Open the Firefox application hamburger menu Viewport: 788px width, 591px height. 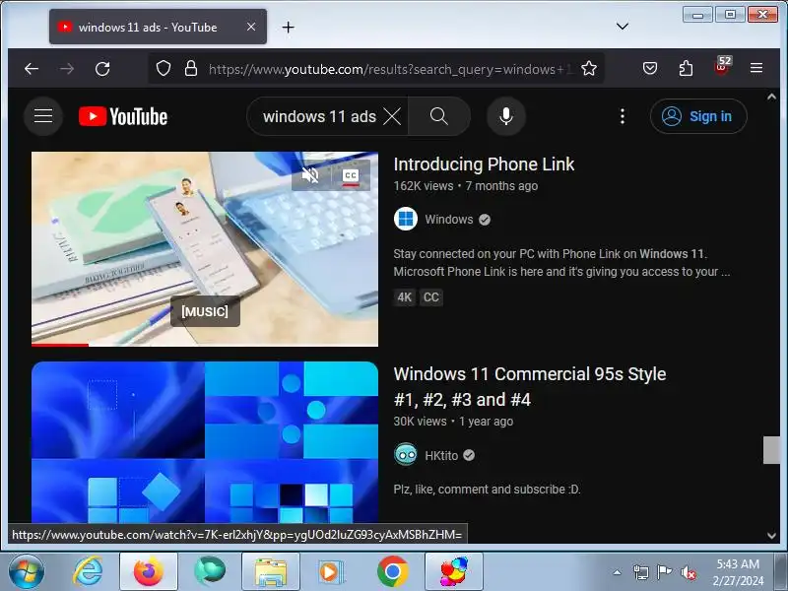coord(756,68)
